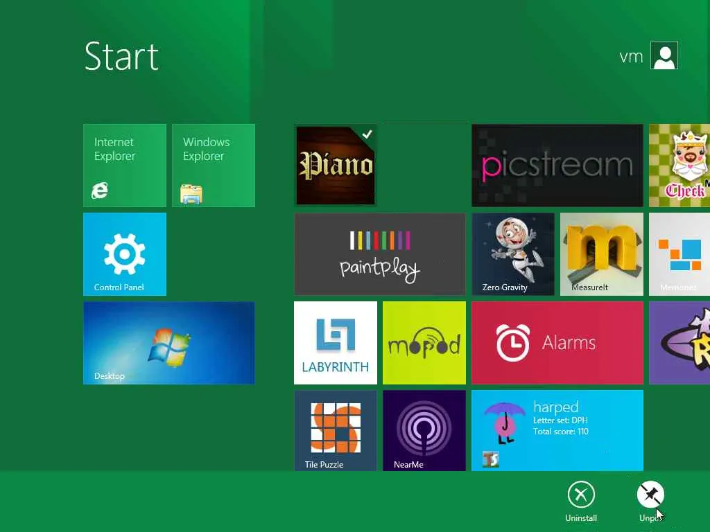Click the Start heading text

(121, 57)
